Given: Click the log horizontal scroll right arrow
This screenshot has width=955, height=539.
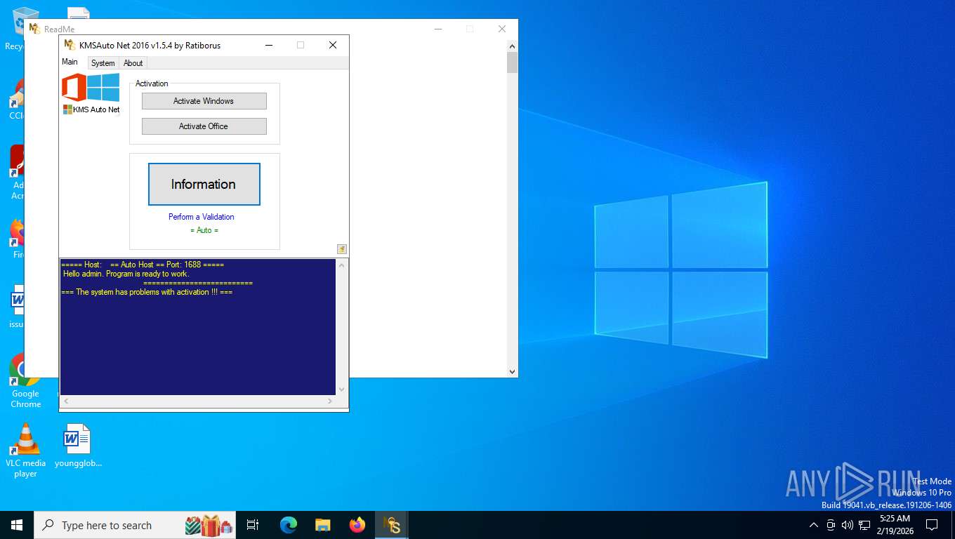Looking at the screenshot, I should point(330,401).
